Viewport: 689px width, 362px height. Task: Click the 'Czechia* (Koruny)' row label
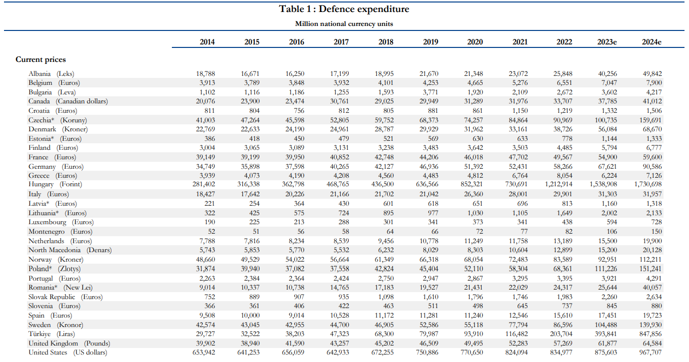click(57, 120)
